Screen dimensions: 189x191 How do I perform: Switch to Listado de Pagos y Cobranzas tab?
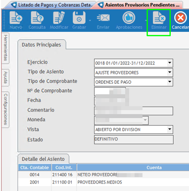[52, 5]
